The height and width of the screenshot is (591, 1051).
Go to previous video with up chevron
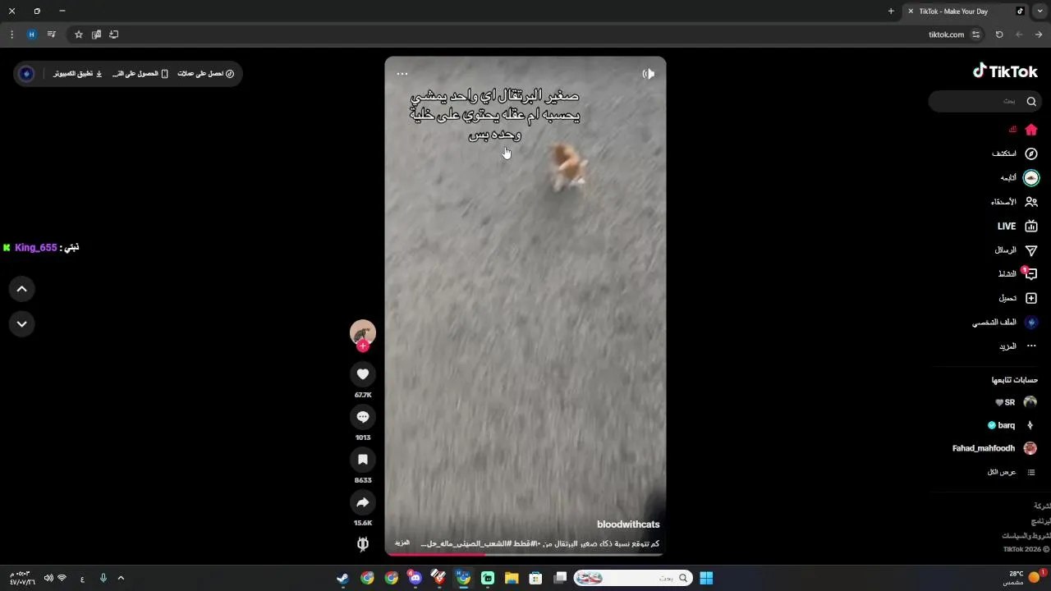(x=22, y=289)
